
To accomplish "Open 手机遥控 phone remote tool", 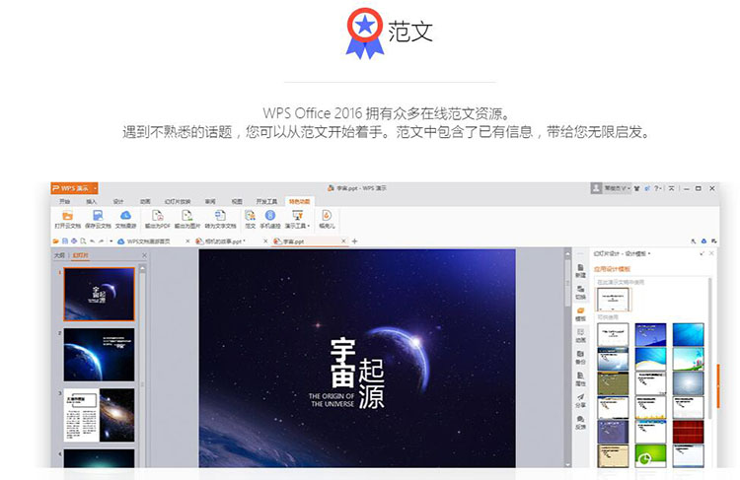I will tap(270, 216).
